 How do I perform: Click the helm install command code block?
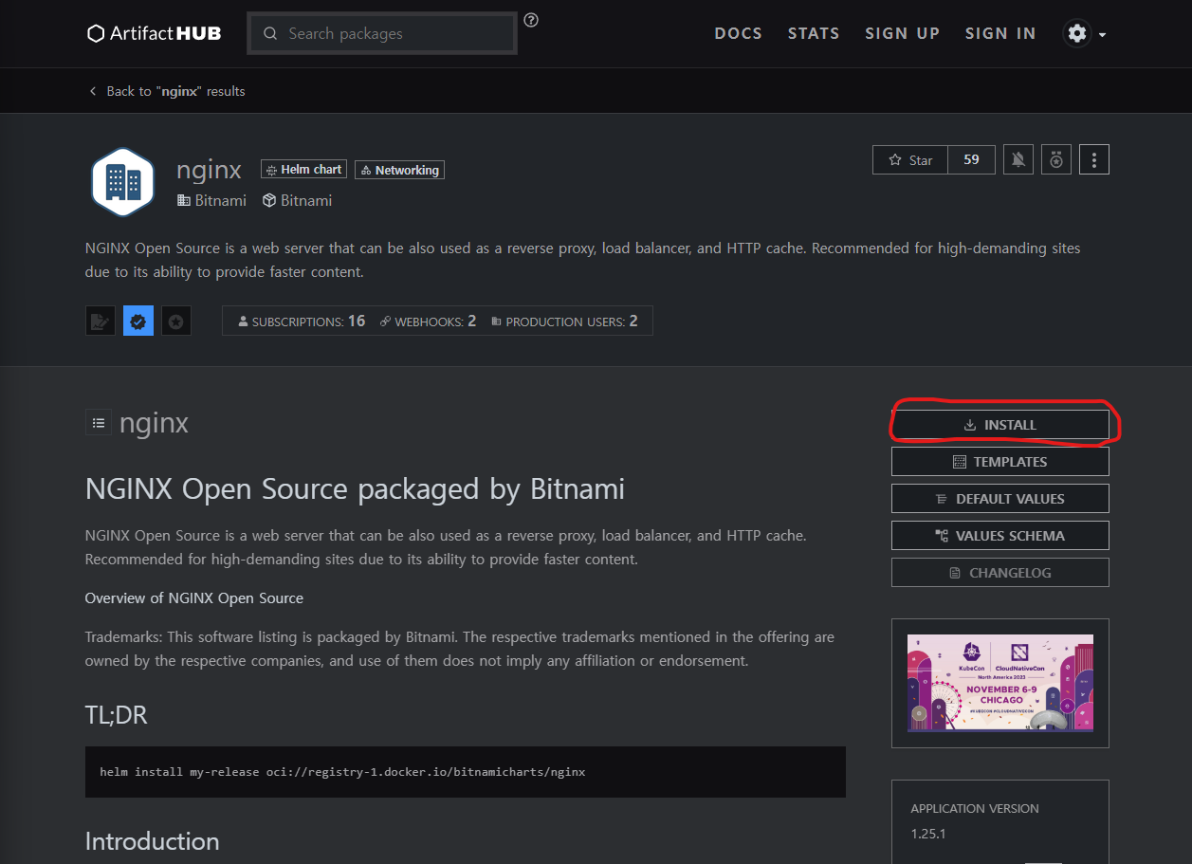pyautogui.click(x=466, y=772)
